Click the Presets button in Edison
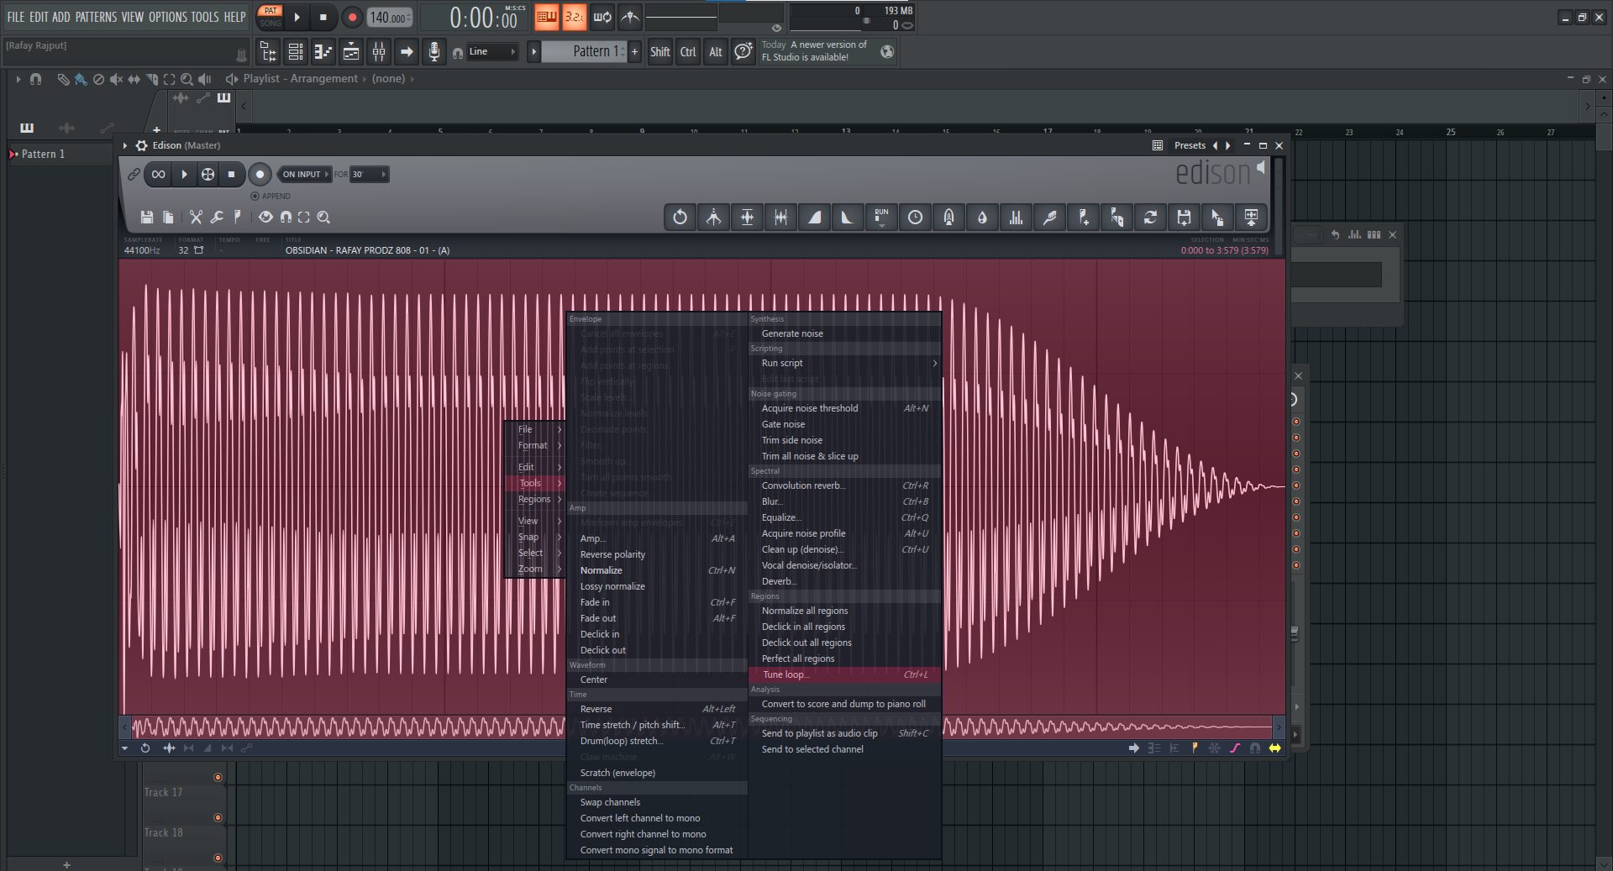This screenshot has height=871, width=1613. pyautogui.click(x=1190, y=145)
